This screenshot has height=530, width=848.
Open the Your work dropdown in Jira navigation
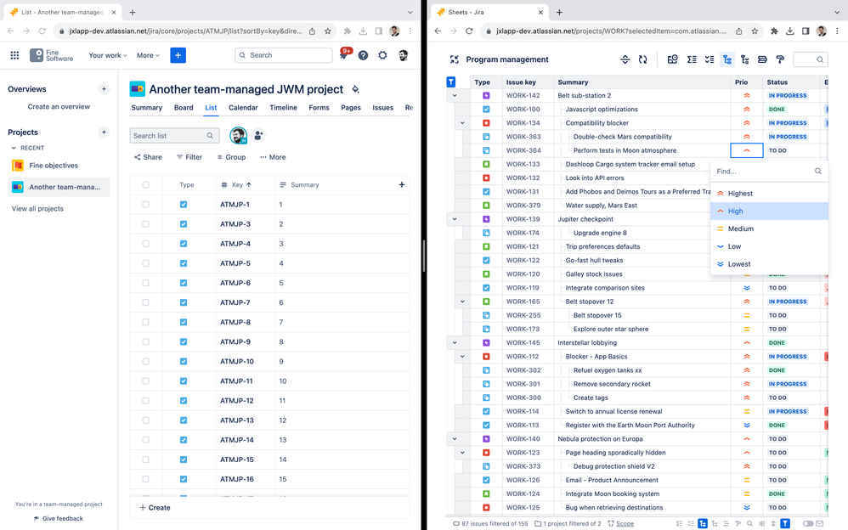click(107, 54)
